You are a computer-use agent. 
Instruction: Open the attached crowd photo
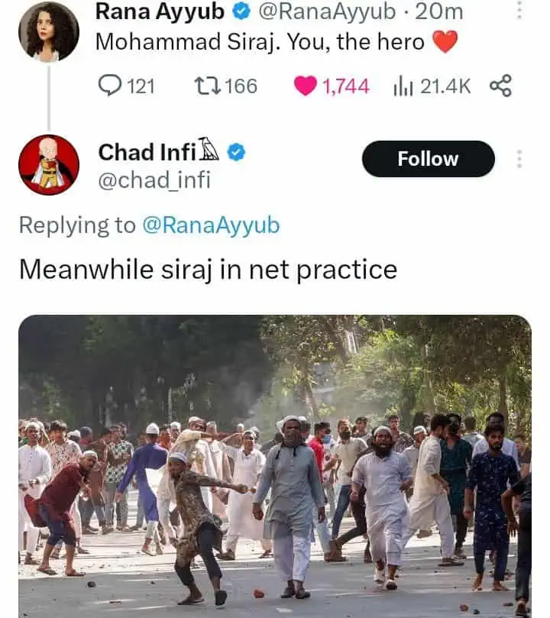coord(274,466)
